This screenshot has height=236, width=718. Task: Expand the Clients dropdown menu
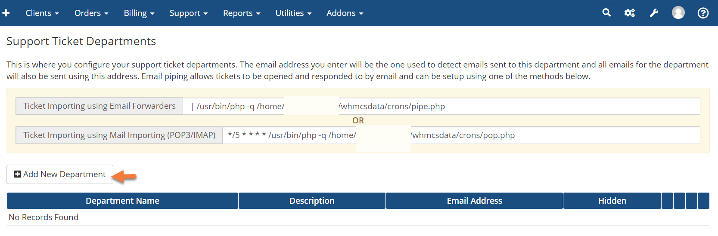click(42, 13)
